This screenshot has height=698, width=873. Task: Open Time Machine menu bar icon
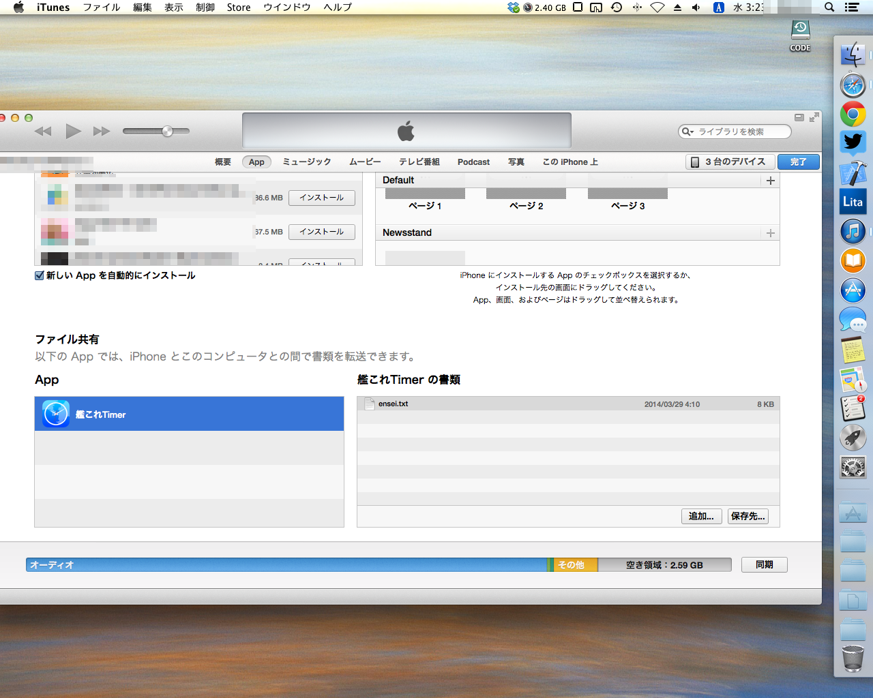point(617,7)
